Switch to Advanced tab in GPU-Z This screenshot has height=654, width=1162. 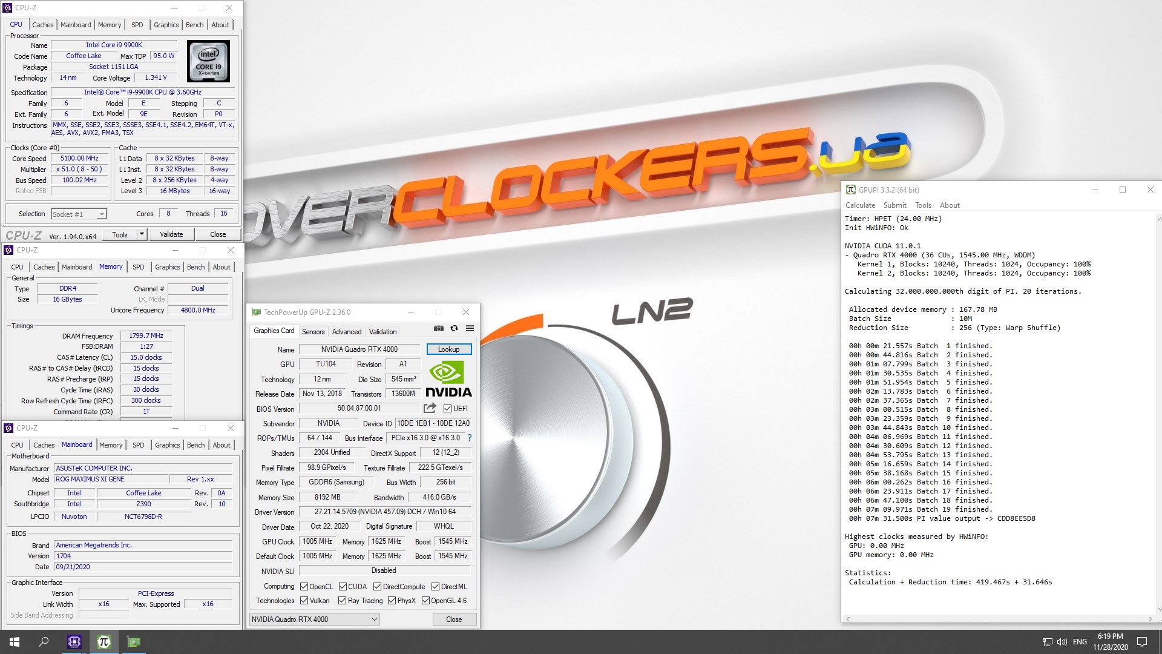point(347,332)
